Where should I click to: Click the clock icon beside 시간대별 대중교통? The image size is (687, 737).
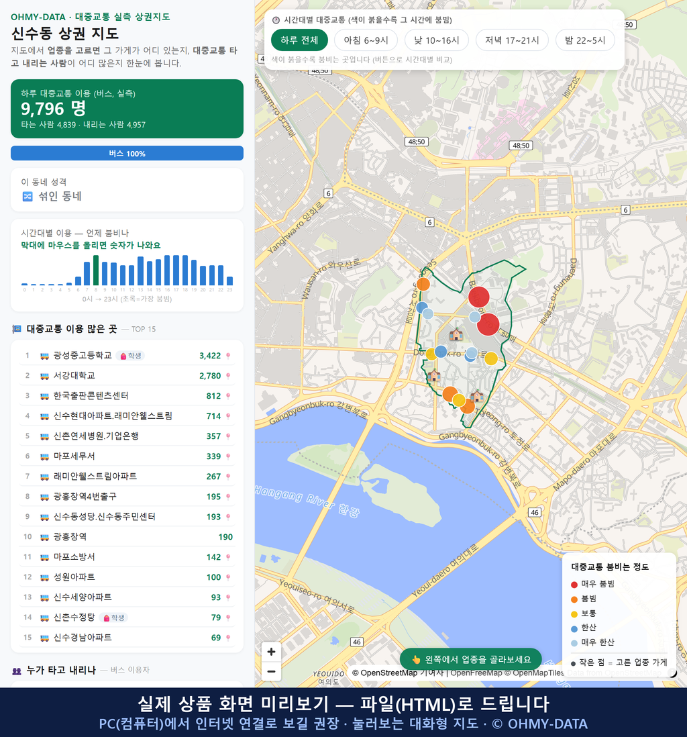(x=276, y=20)
